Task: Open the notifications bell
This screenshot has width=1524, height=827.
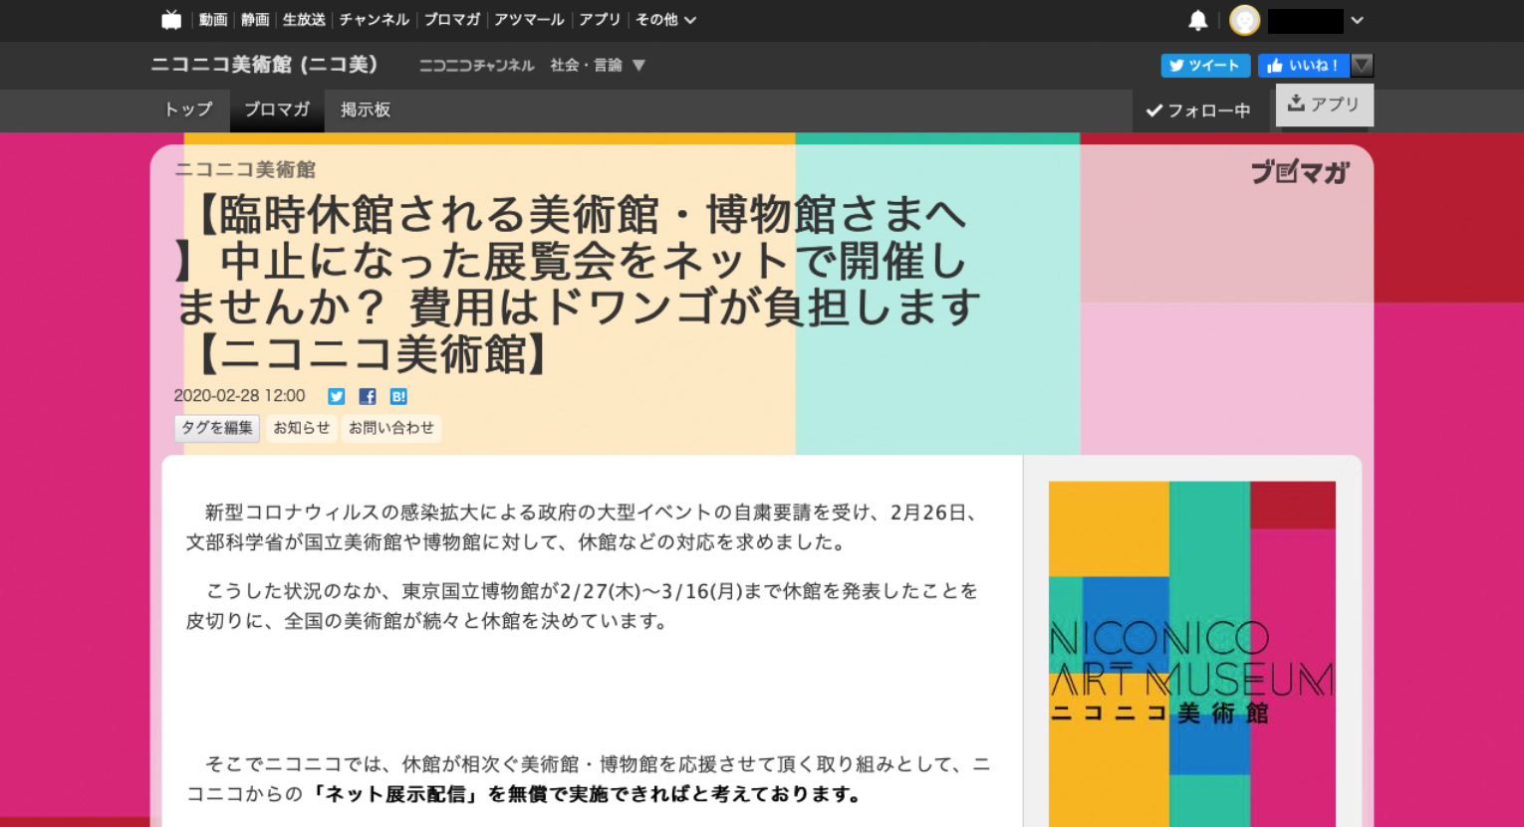Action: point(1198,20)
